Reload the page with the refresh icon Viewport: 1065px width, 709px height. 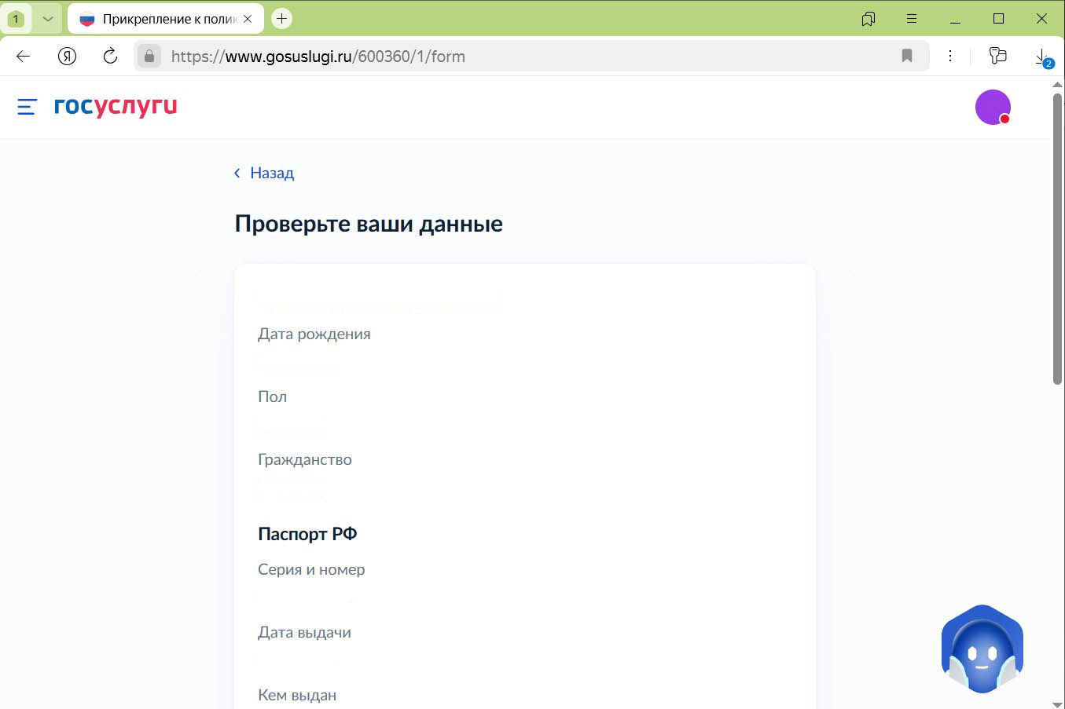(x=110, y=56)
